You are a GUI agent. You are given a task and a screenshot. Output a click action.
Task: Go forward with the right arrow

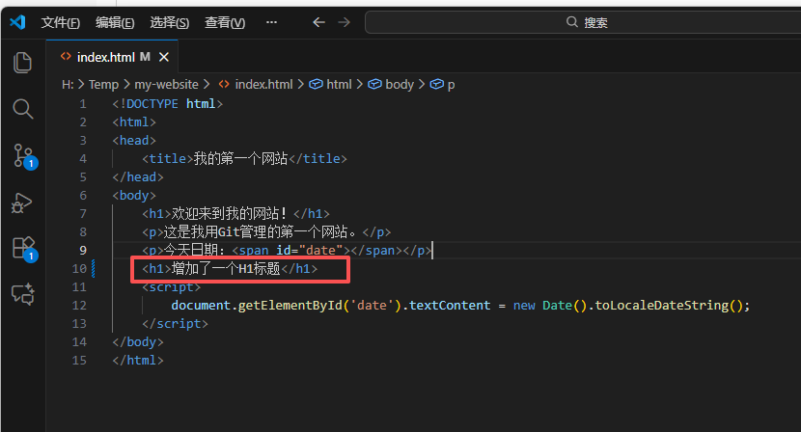[x=345, y=22]
